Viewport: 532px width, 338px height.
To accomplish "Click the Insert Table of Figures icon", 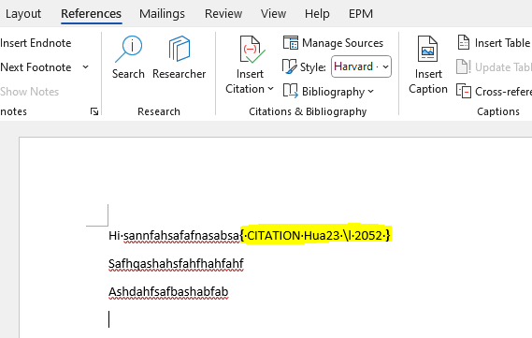I will 464,43.
